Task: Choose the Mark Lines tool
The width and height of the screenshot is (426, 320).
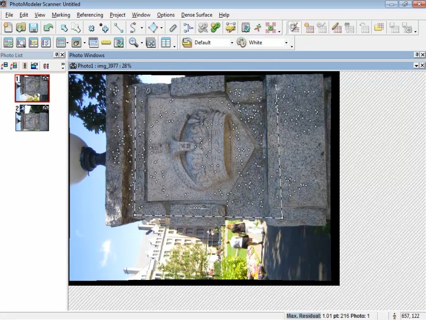Action: click(x=118, y=28)
